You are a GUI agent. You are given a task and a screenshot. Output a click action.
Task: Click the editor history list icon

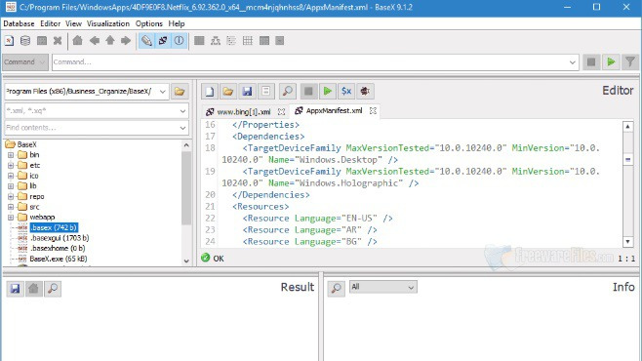coord(265,92)
